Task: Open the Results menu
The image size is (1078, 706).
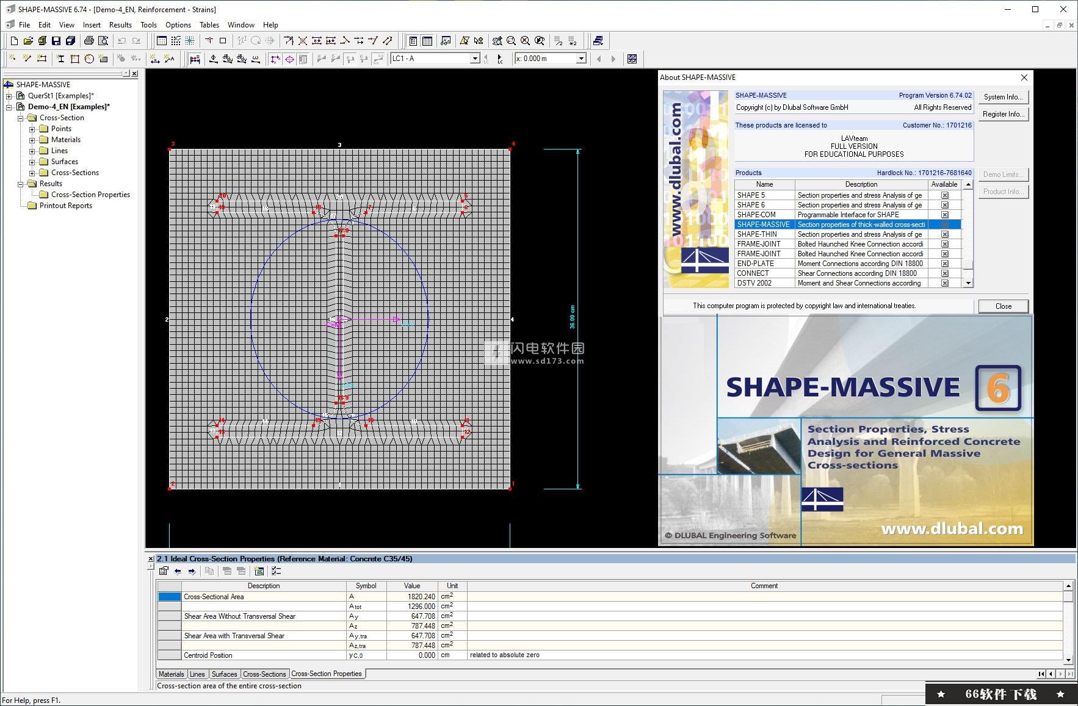Action: coord(120,25)
